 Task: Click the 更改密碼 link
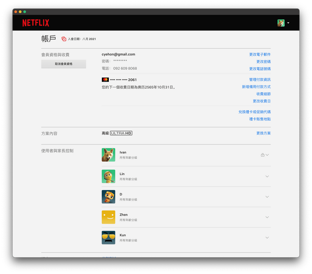[264, 62]
